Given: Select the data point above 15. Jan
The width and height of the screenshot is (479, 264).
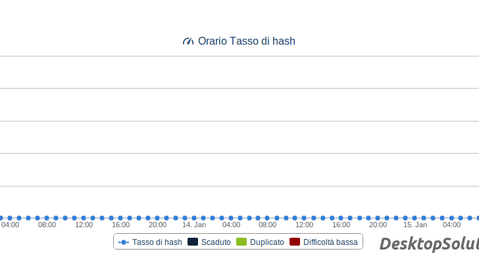Looking at the screenshot, I should [415, 217].
